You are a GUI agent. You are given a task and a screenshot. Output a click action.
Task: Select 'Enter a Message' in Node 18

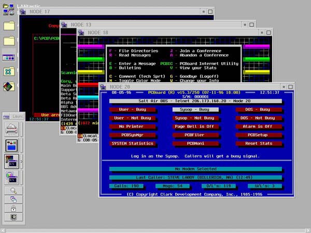pyautogui.click(x=137, y=64)
